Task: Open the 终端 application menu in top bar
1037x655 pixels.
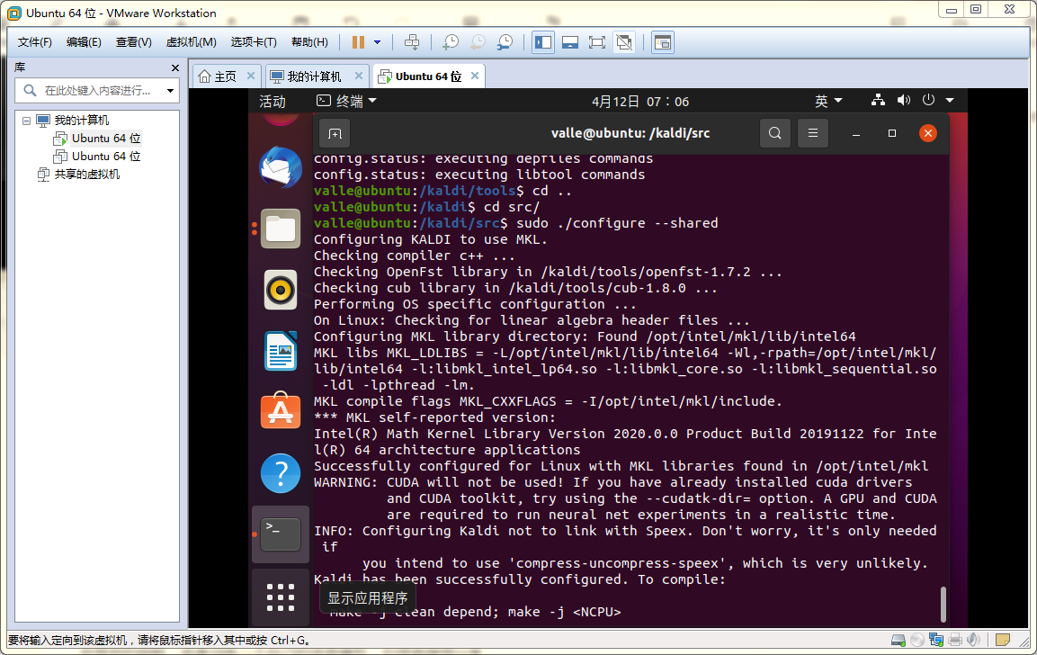Action: [346, 102]
